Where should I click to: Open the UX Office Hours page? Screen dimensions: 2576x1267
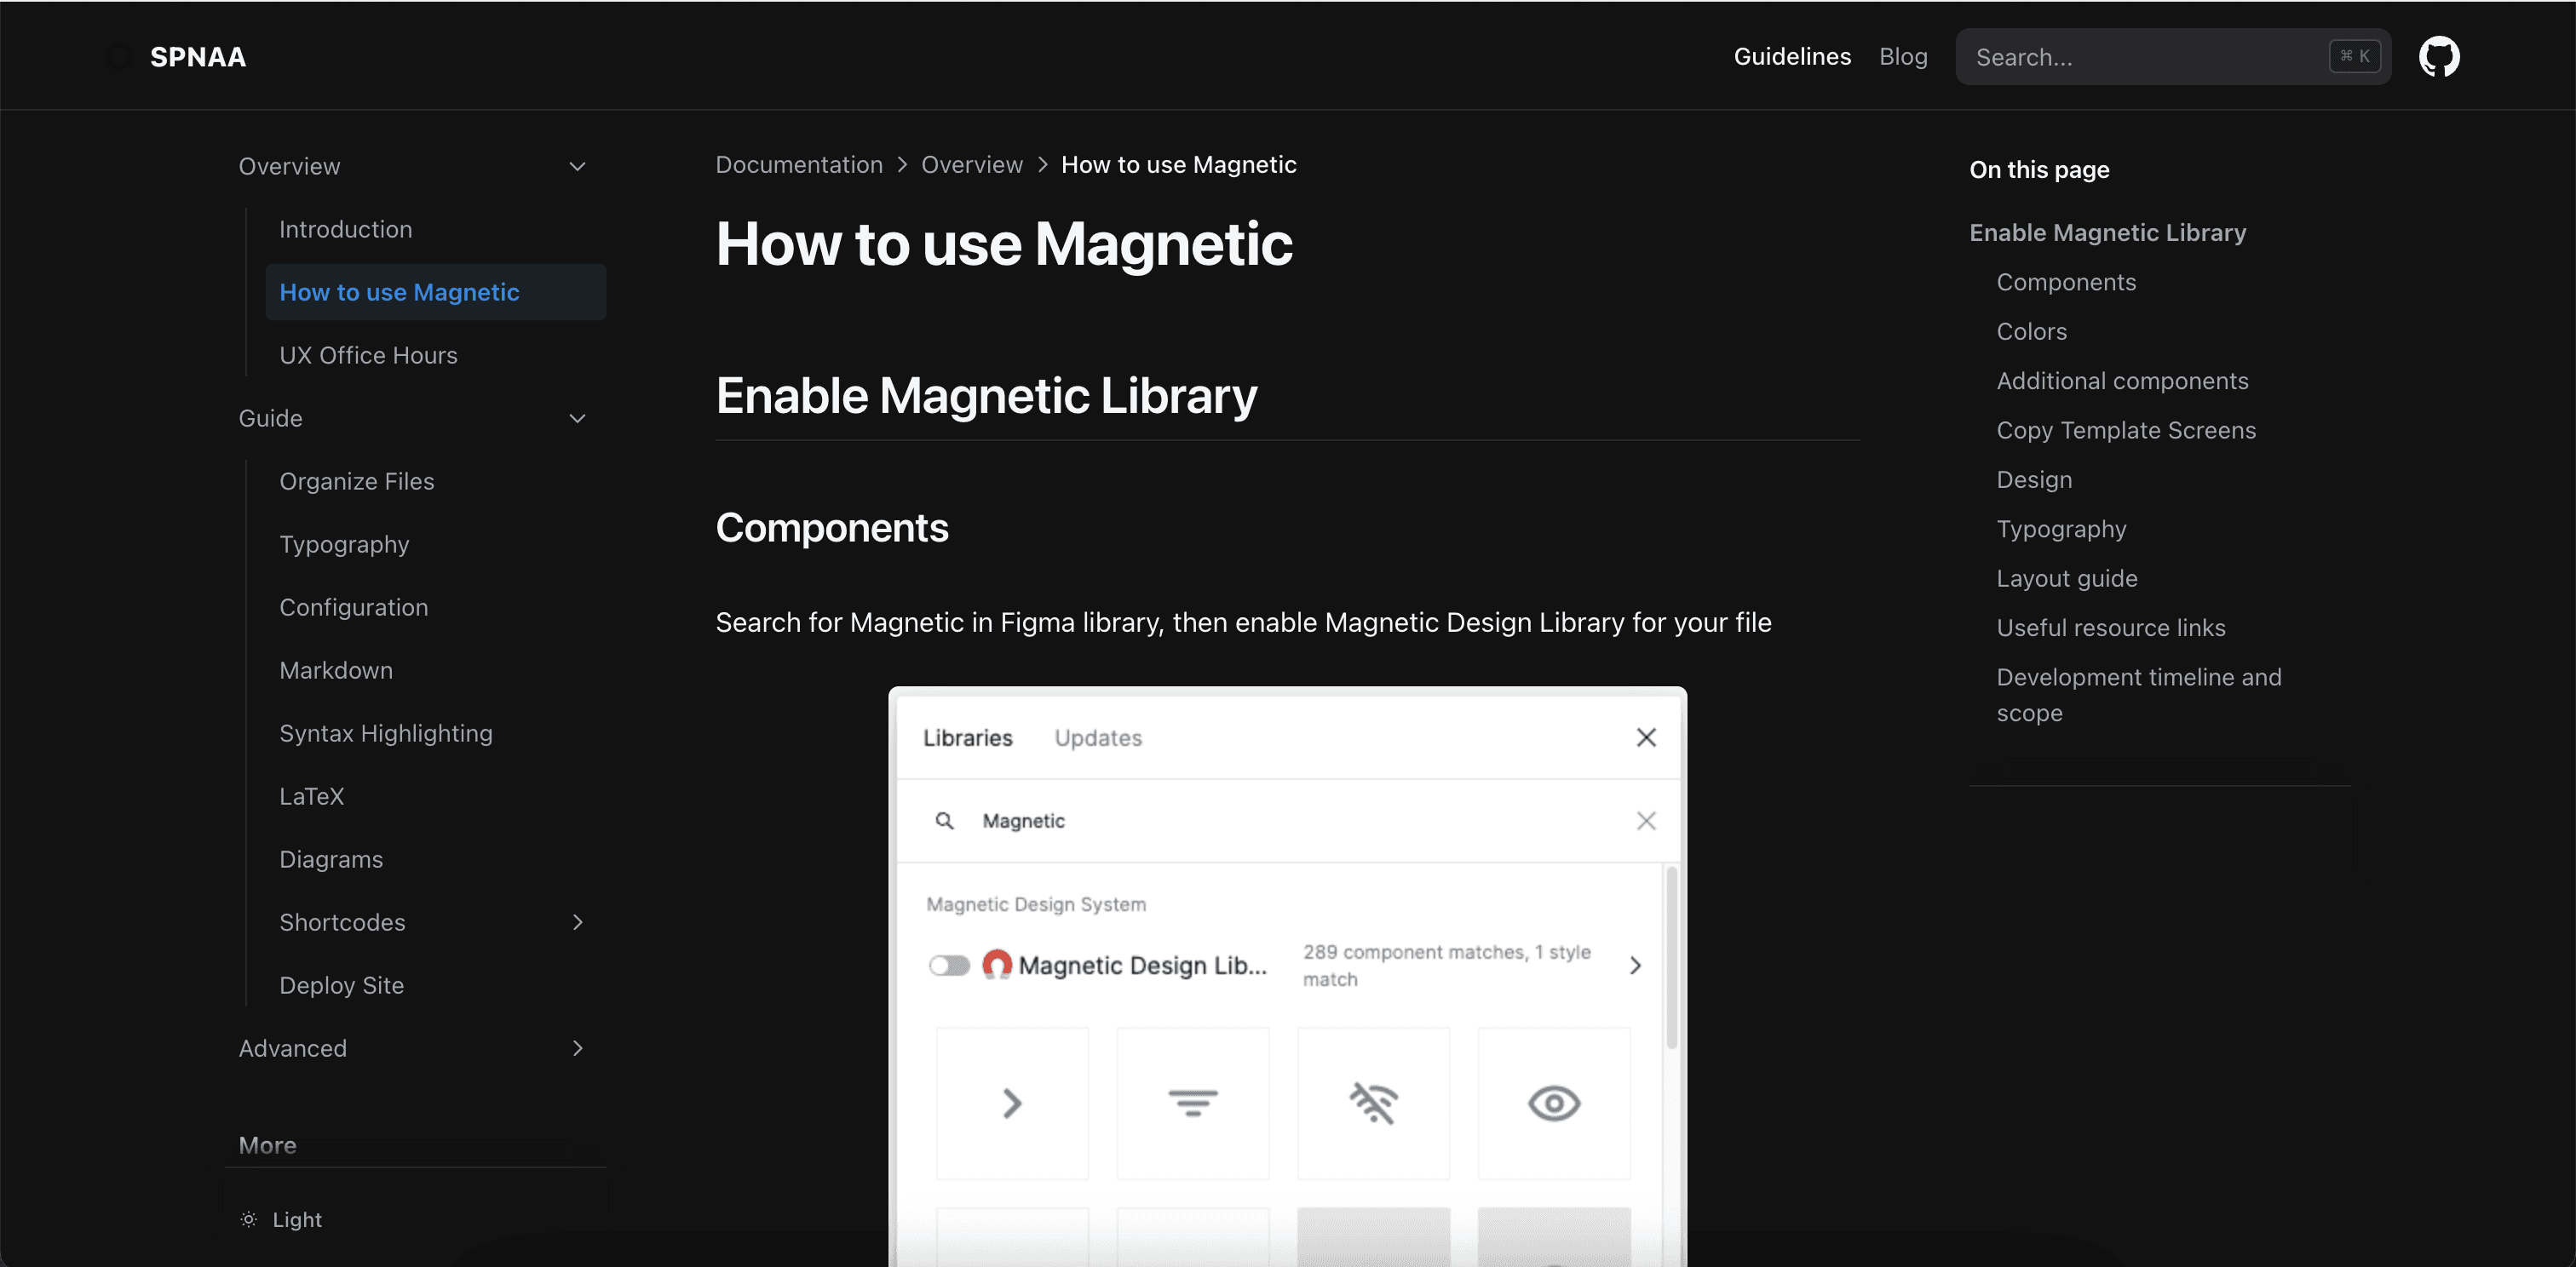368,356
